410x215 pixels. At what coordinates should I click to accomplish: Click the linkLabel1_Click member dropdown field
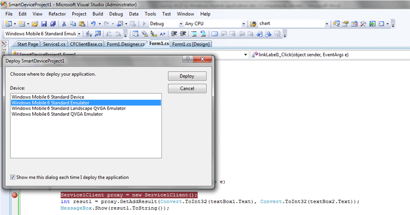click(x=330, y=55)
